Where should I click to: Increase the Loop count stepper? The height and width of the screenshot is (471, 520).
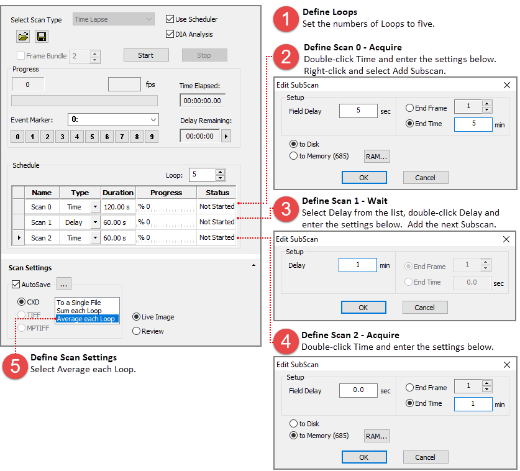pyautogui.click(x=219, y=172)
